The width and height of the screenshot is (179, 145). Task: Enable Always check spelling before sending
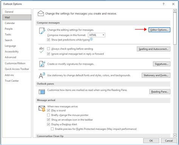tap(48, 49)
